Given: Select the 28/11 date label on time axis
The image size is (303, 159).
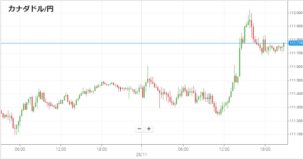Looking at the screenshot, I should coord(142,155).
